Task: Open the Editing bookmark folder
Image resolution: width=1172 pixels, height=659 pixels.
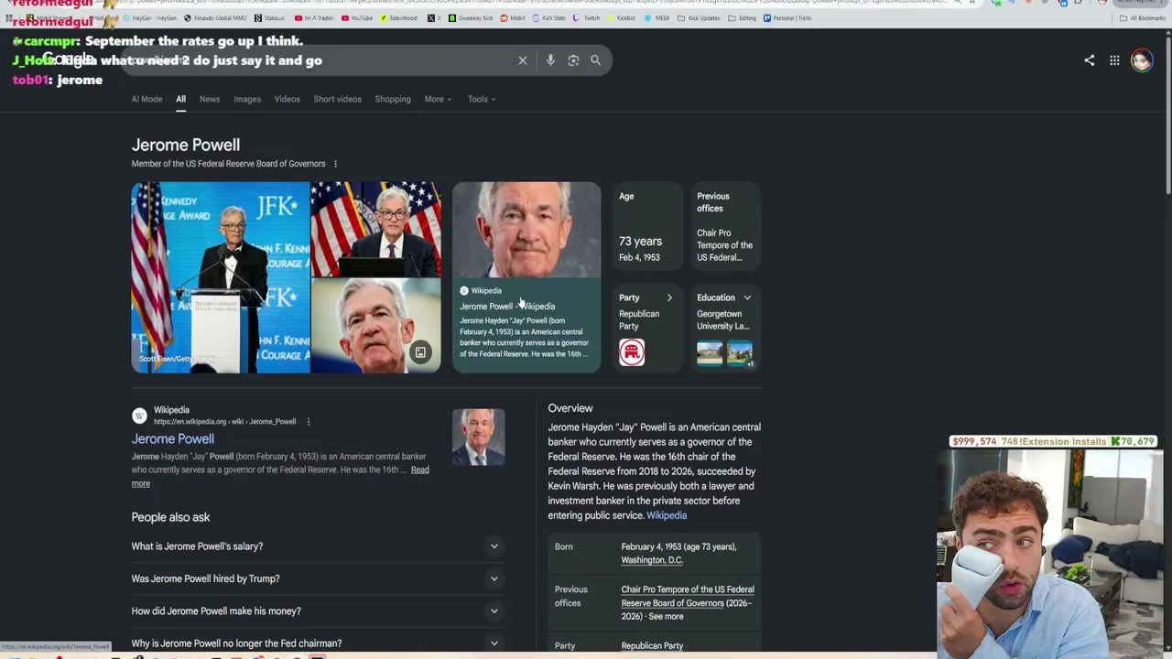Action: (743, 18)
